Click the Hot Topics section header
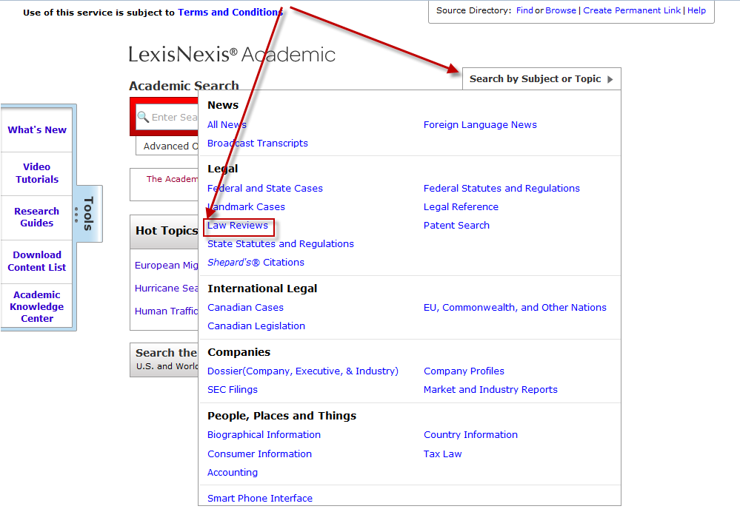The width and height of the screenshot is (740, 509). (166, 231)
